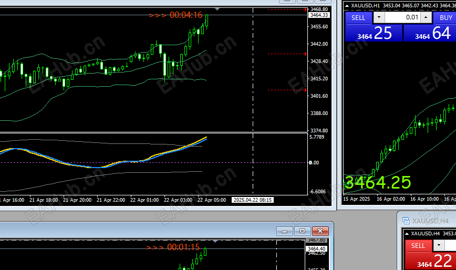Viewport: 456px width, 270px height.
Task: Click the chart shift triangle in the lower-left chart
Action: [x=215, y=241]
